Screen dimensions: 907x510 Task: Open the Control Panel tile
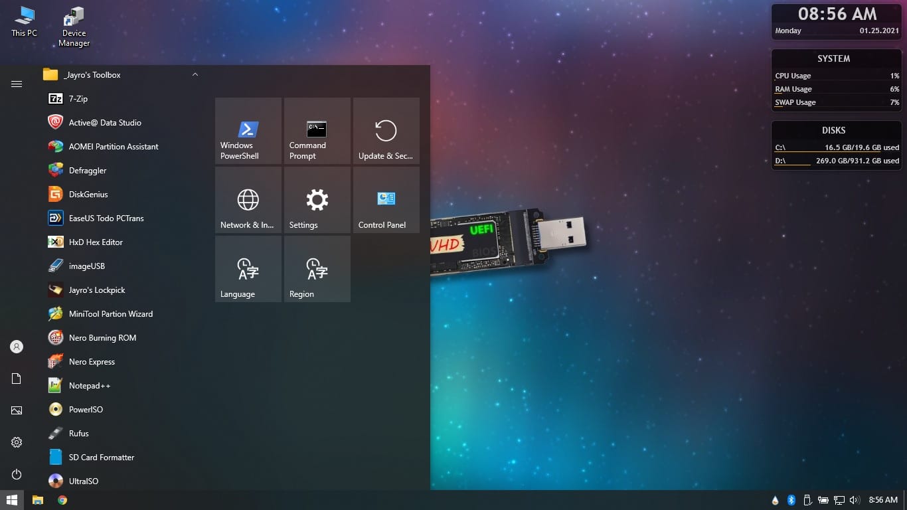(x=386, y=200)
